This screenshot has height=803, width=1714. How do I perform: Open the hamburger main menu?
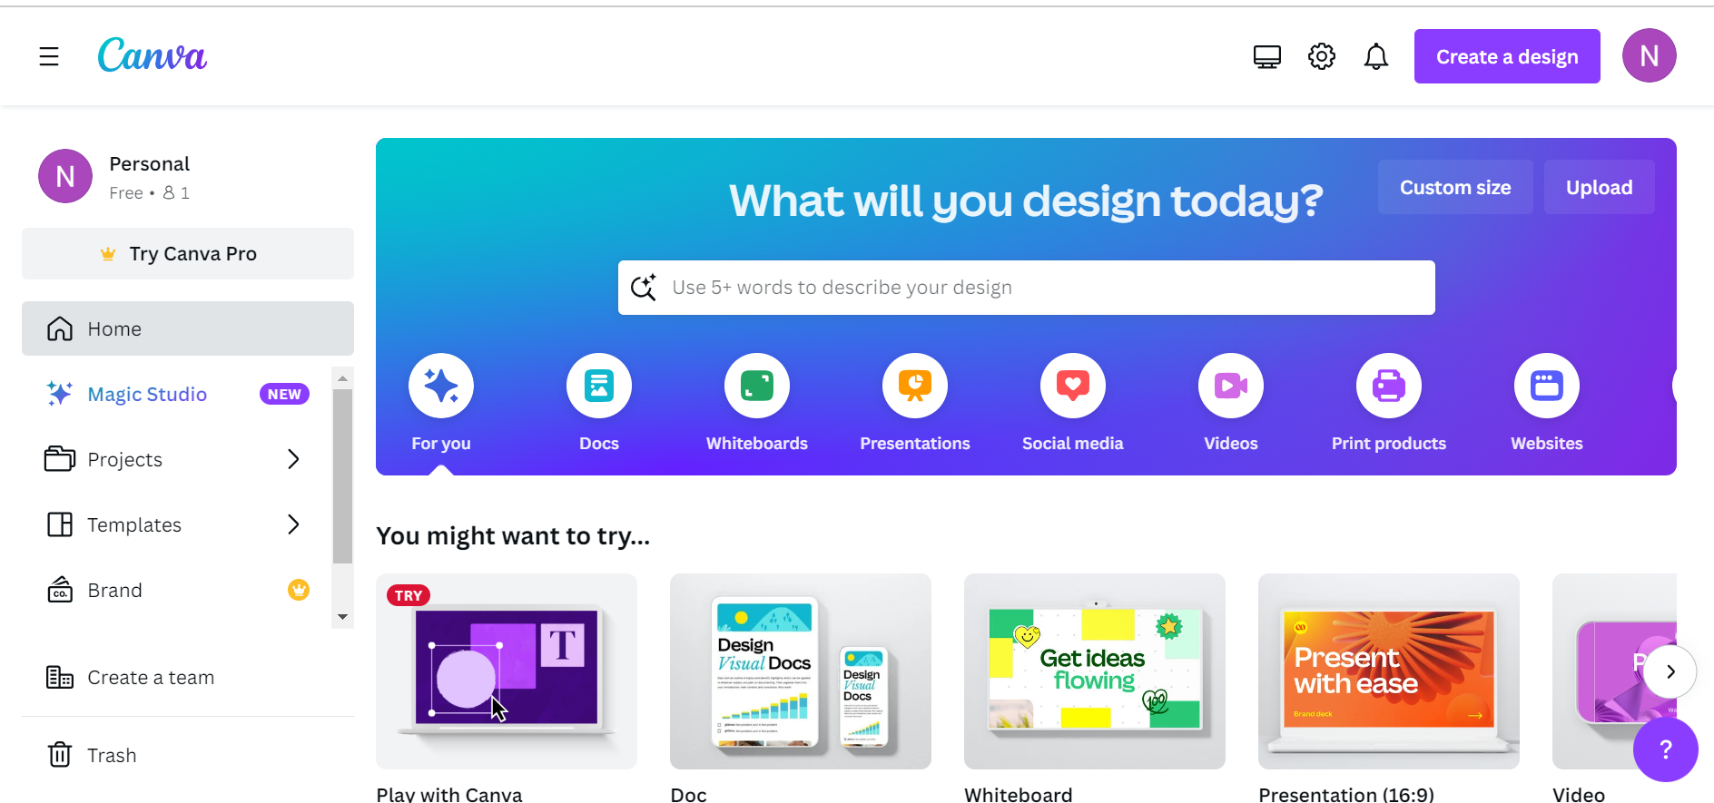(49, 56)
